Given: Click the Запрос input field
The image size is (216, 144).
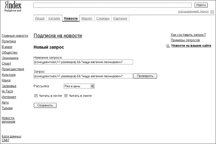Looking at the screenshot, I should 83,76.
